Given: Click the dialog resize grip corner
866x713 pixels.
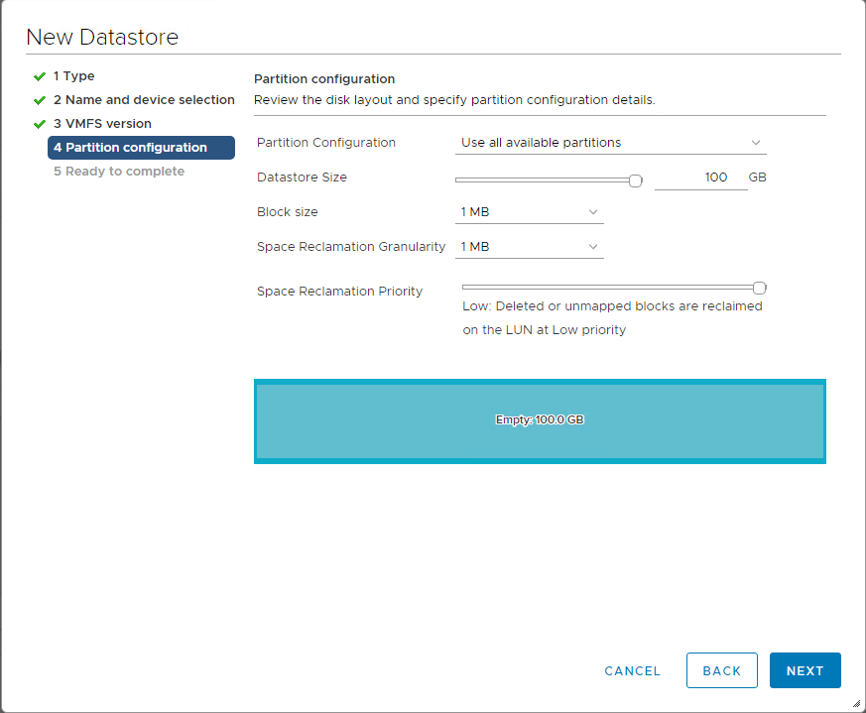Looking at the screenshot, I should [x=857, y=704].
